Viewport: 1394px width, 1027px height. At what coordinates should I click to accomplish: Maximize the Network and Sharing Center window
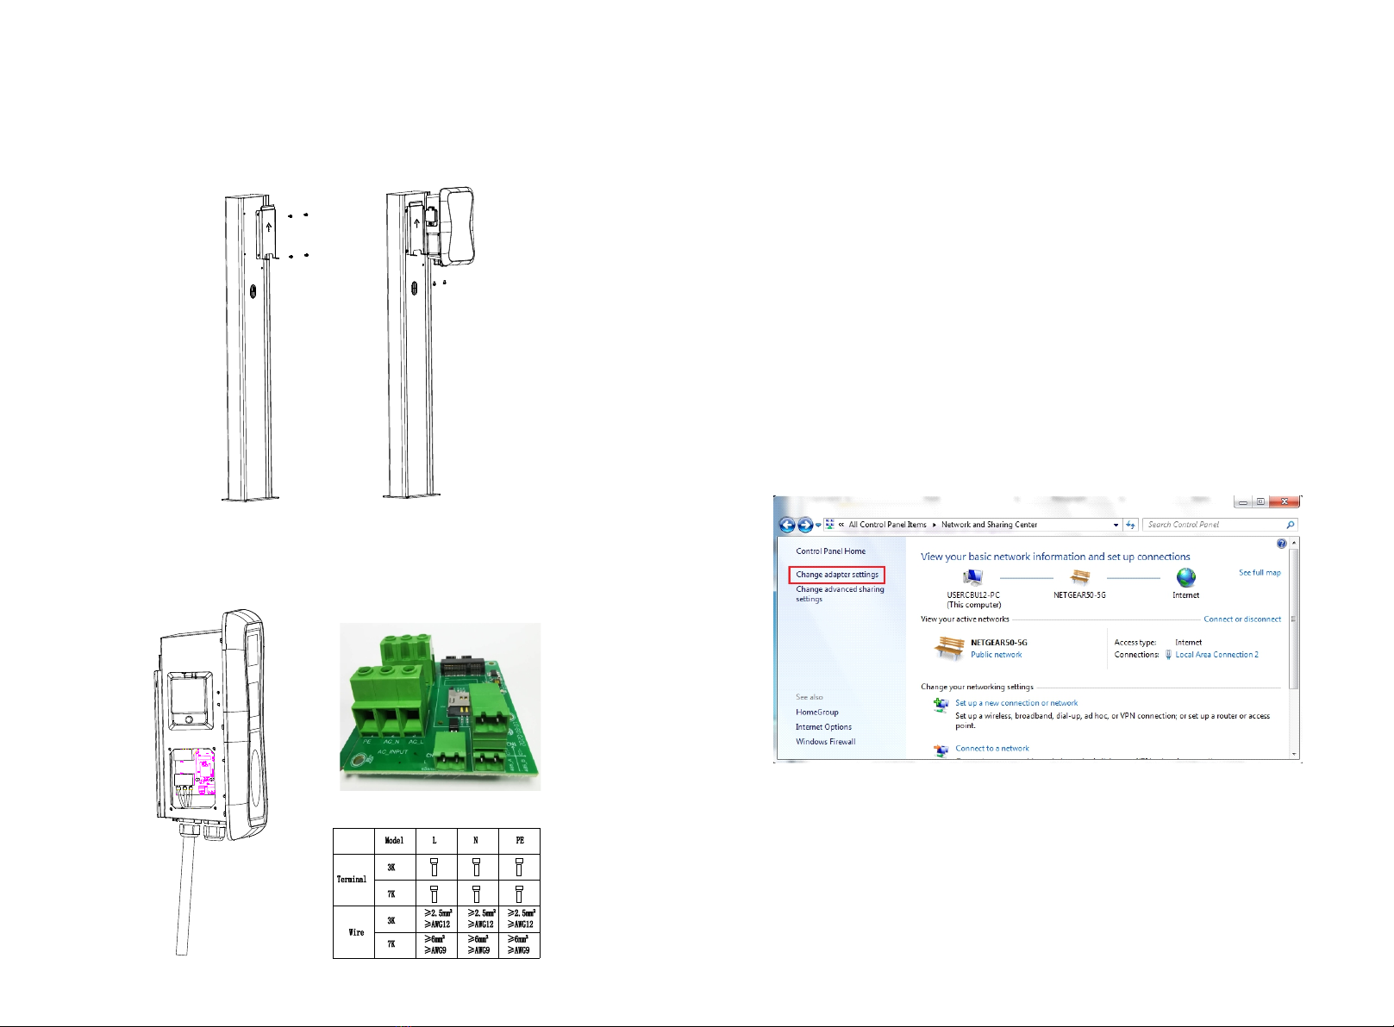1260,501
